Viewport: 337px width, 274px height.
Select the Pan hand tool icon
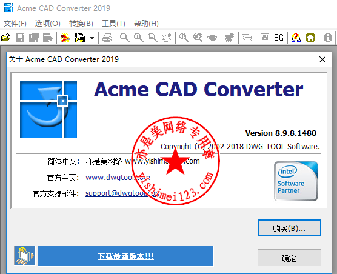167,38
